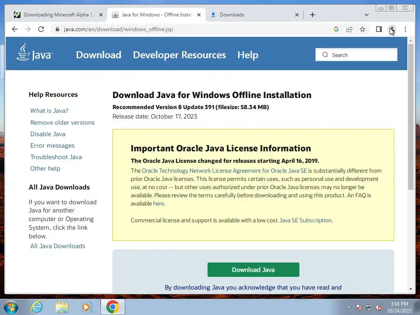Open Developer Resources menu item

coord(180,55)
